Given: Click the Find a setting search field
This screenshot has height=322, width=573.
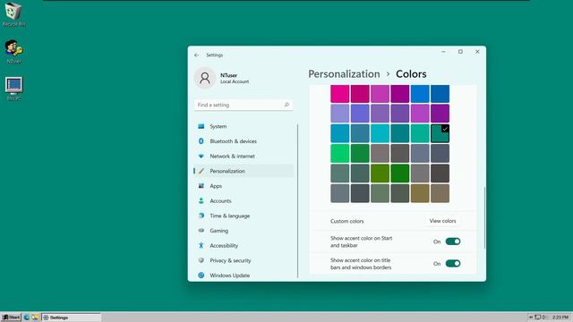Looking at the screenshot, I should coord(244,105).
